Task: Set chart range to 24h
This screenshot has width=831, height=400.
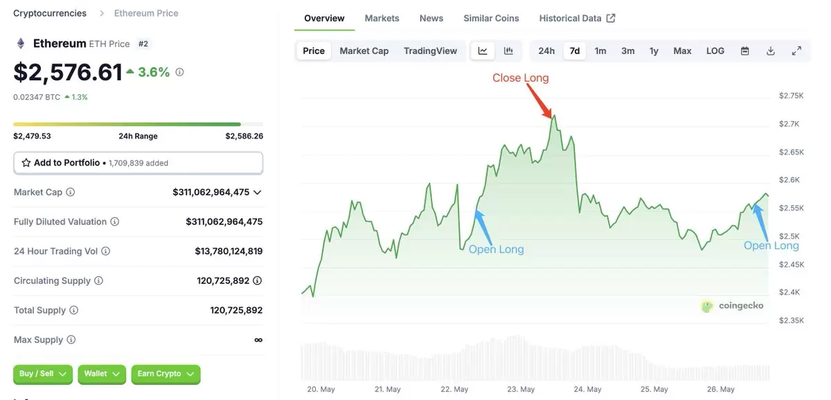Action: 546,51
